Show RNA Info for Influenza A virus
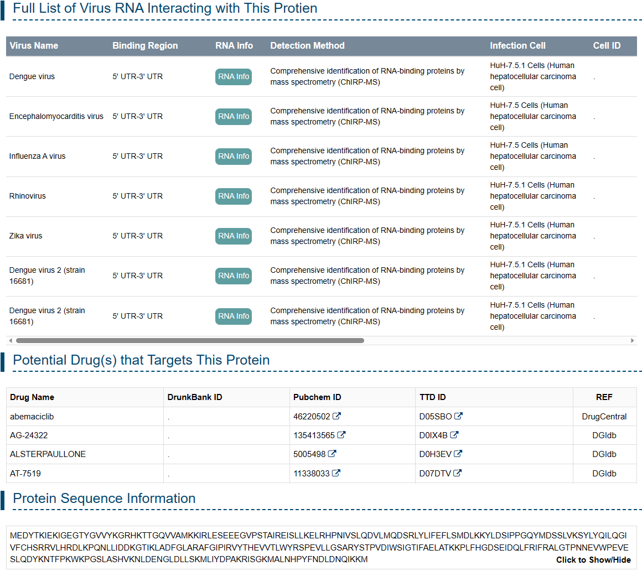This screenshot has width=642, height=571. point(234,157)
